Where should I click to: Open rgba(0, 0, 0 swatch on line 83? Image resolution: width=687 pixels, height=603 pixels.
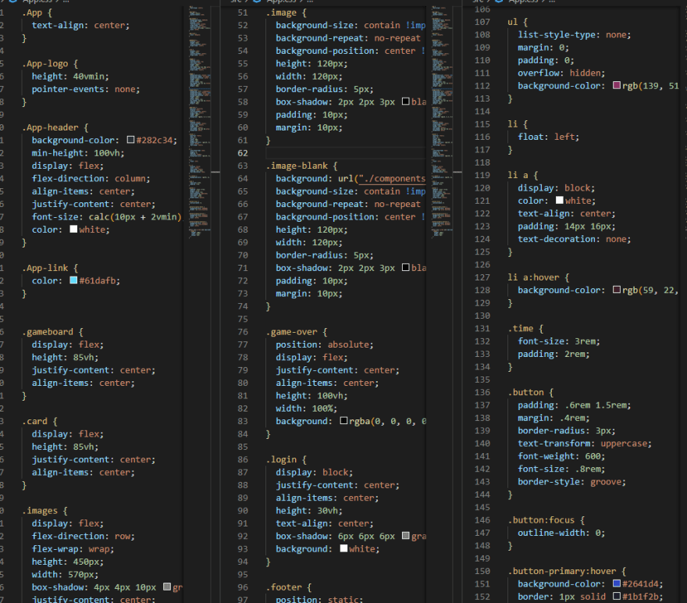(344, 421)
